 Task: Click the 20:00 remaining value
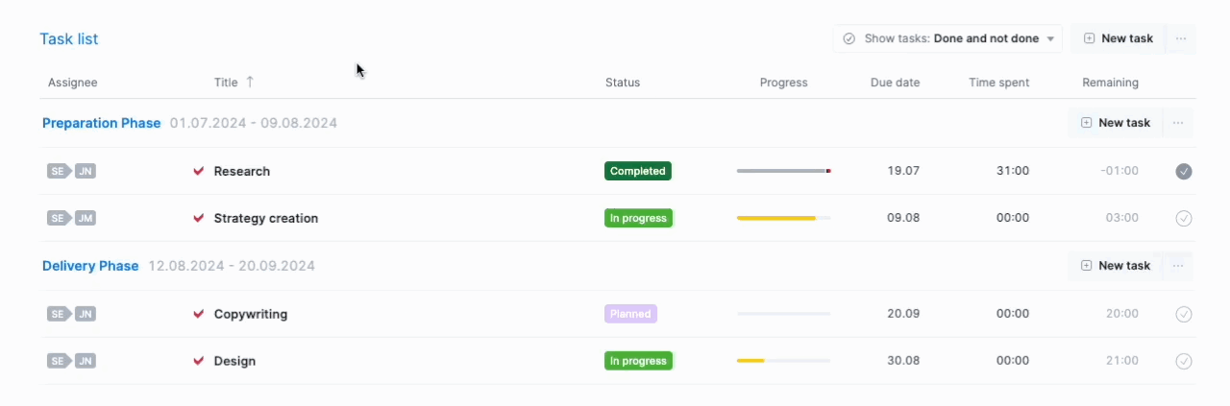click(x=1122, y=314)
